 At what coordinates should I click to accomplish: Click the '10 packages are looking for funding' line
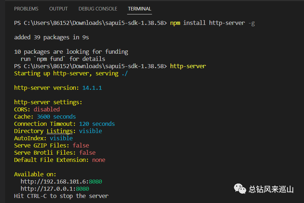pyautogui.click(x=71, y=52)
